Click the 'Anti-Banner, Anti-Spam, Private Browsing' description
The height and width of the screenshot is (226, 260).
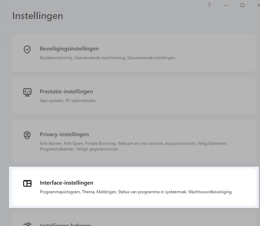pyautogui.click(x=77, y=144)
